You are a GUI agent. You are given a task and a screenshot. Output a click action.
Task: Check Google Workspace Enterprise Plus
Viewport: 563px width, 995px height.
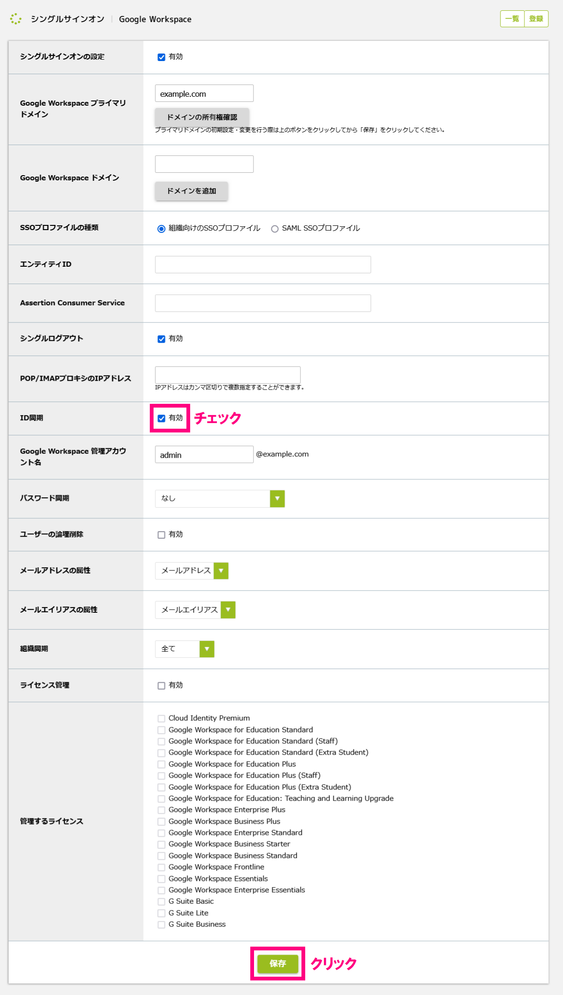[162, 810]
